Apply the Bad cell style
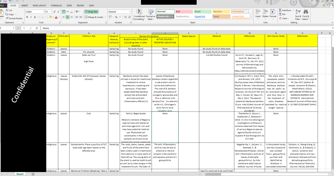This screenshot has height=176, width=334. (x=184, y=12)
